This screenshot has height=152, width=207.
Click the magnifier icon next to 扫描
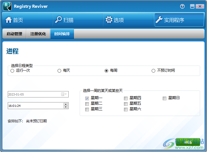[58, 20]
